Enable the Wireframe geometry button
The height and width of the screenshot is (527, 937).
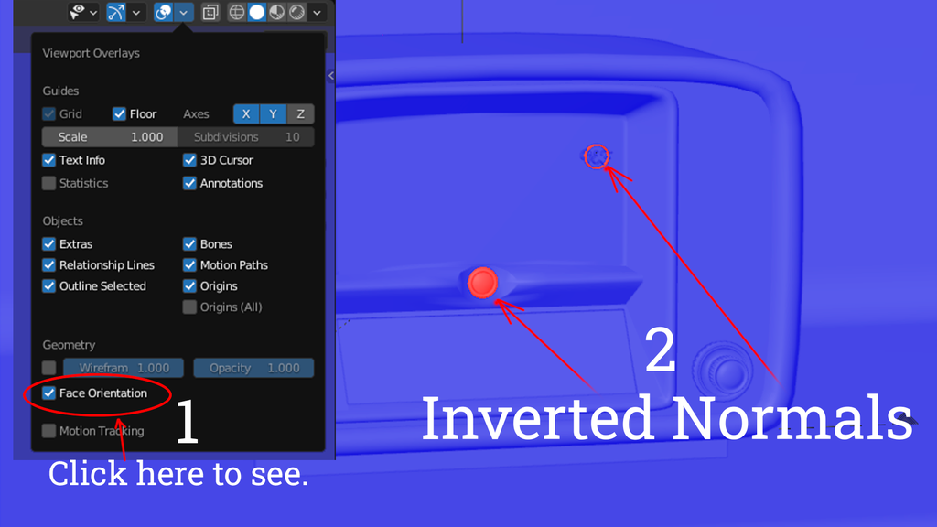point(48,367)
